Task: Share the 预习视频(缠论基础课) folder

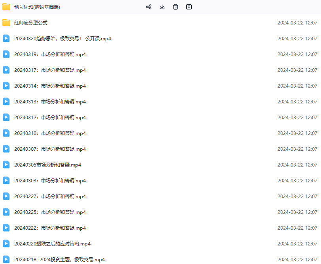Action: (x=148, y=7)
